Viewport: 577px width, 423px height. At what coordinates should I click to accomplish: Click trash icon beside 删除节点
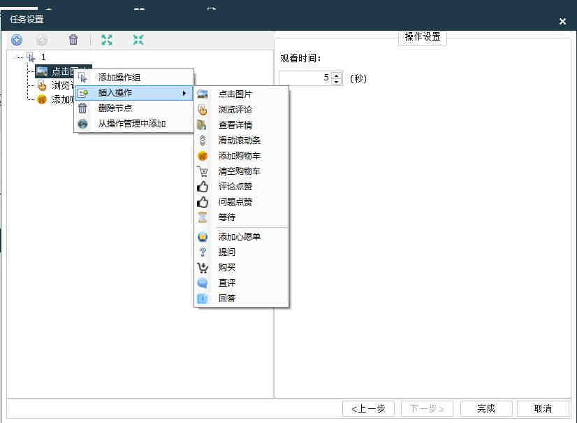pos(83,108)
